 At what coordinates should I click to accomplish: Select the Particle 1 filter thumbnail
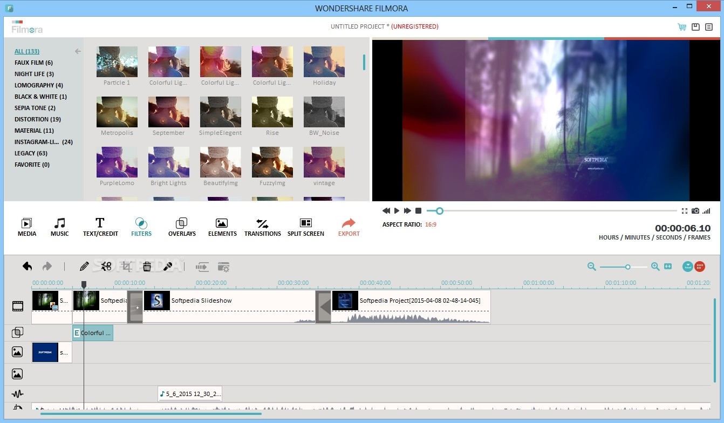117,61
